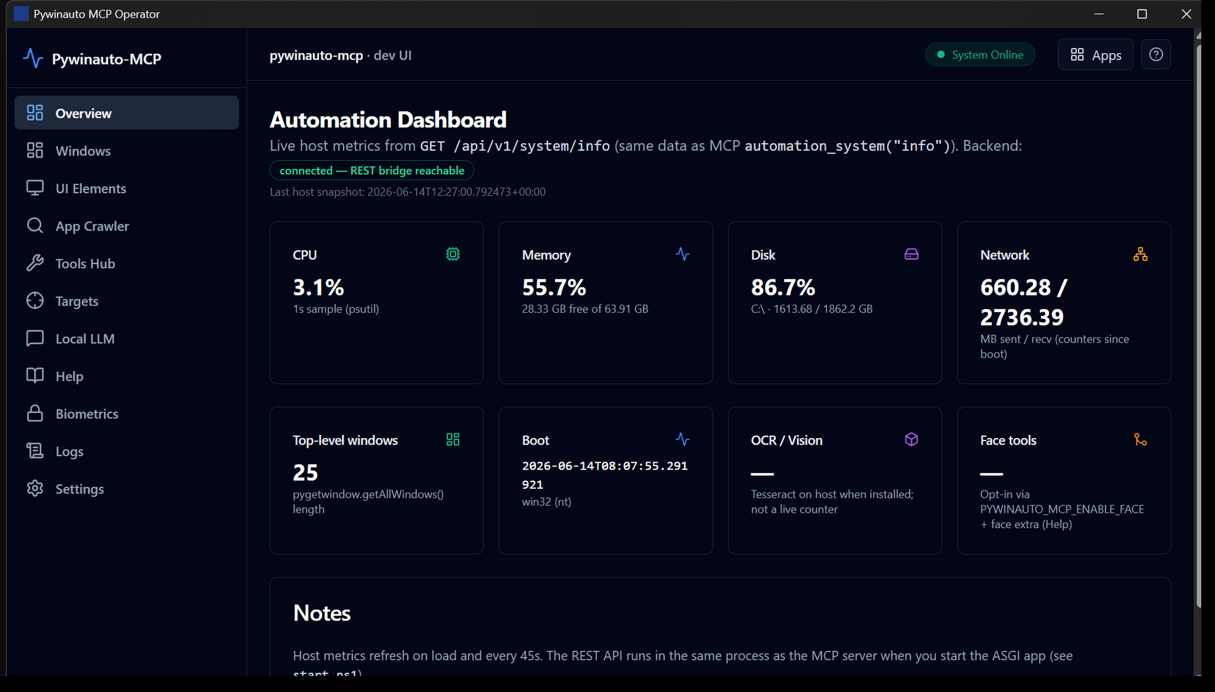Viewport: 1215px width, 692px height.
Task: Click the Tools Hub wrench icon
Action: pos(35,263)
